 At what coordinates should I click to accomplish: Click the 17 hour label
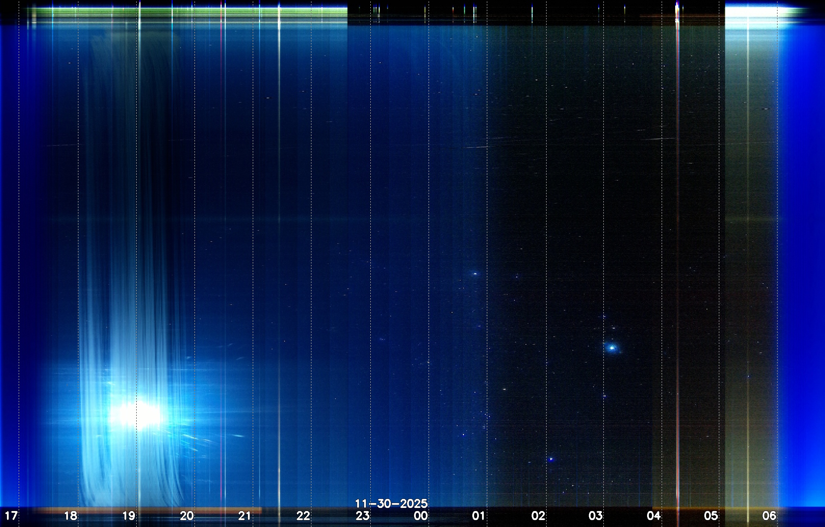pos(11,516)
